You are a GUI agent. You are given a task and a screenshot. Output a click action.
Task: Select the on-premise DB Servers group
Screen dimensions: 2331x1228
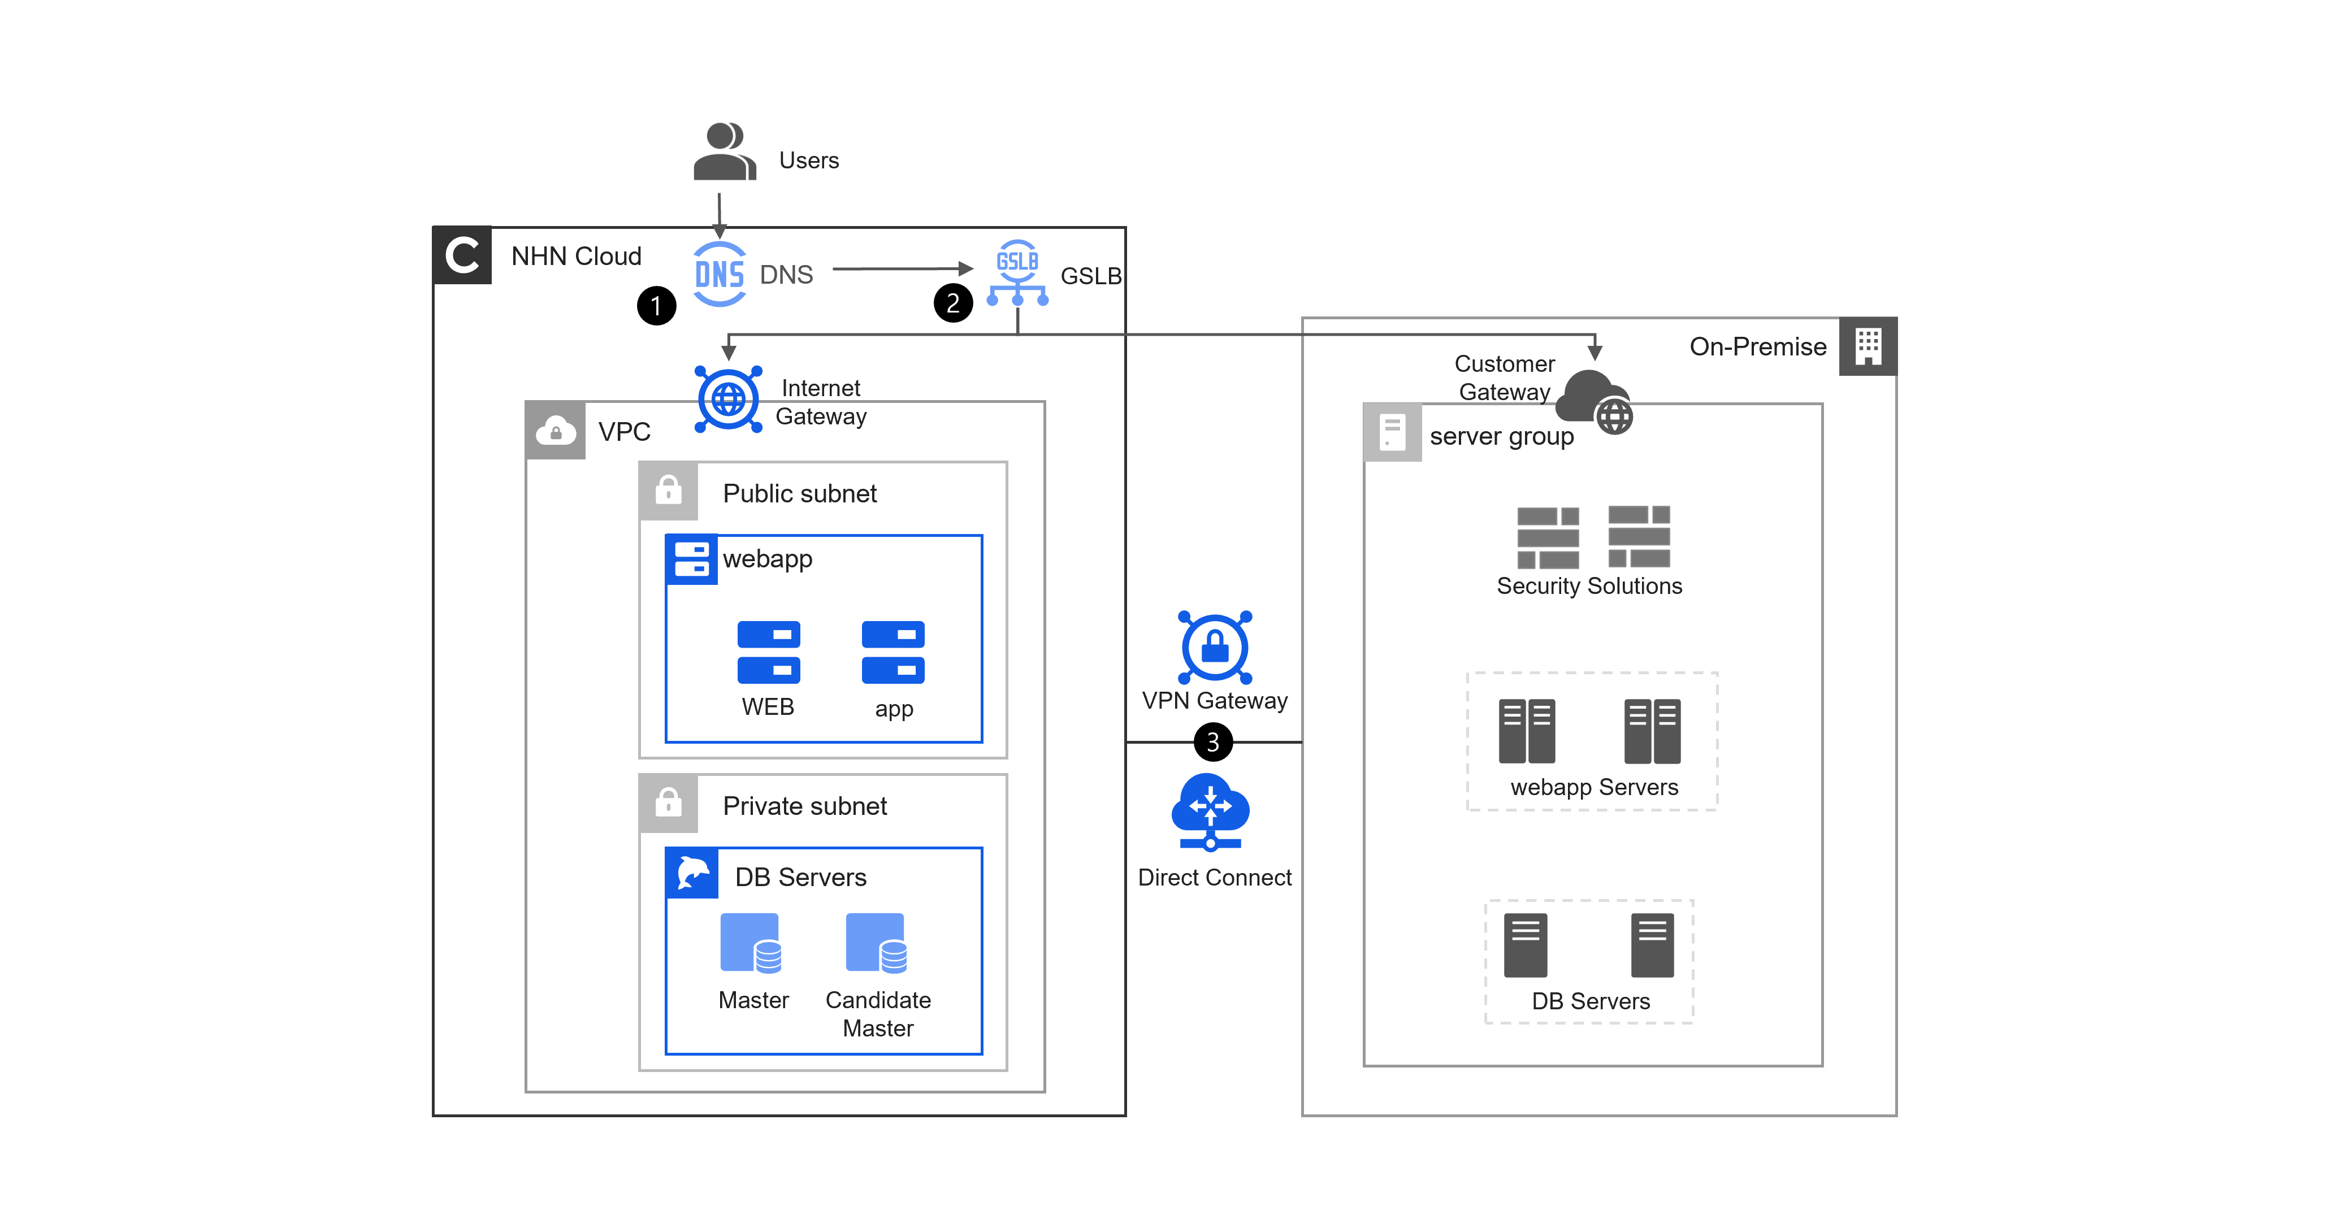tap(1589, 961)
